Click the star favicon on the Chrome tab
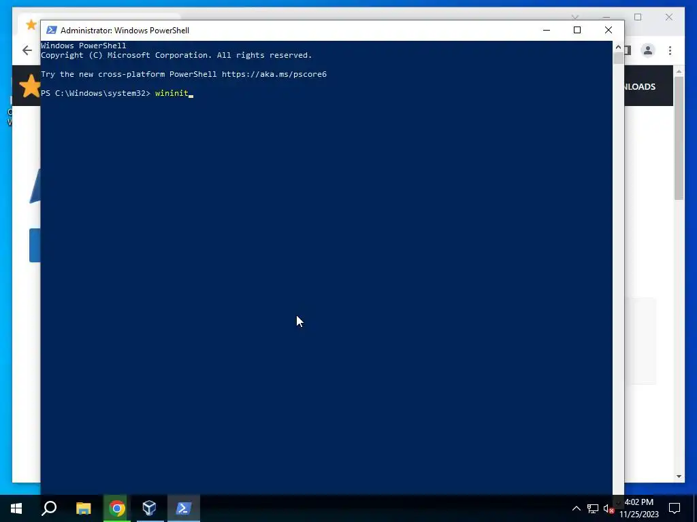Viewport: 697px width, 522px height. [31, 24]
